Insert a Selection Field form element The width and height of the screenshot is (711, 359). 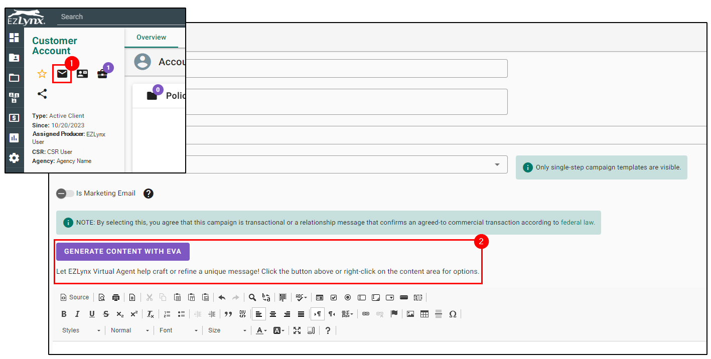390,297
